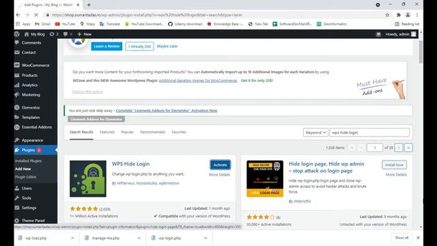Open WPS Hide Login plugin title
This screenshot has height=246, width=437.
[x=130, y=164]
